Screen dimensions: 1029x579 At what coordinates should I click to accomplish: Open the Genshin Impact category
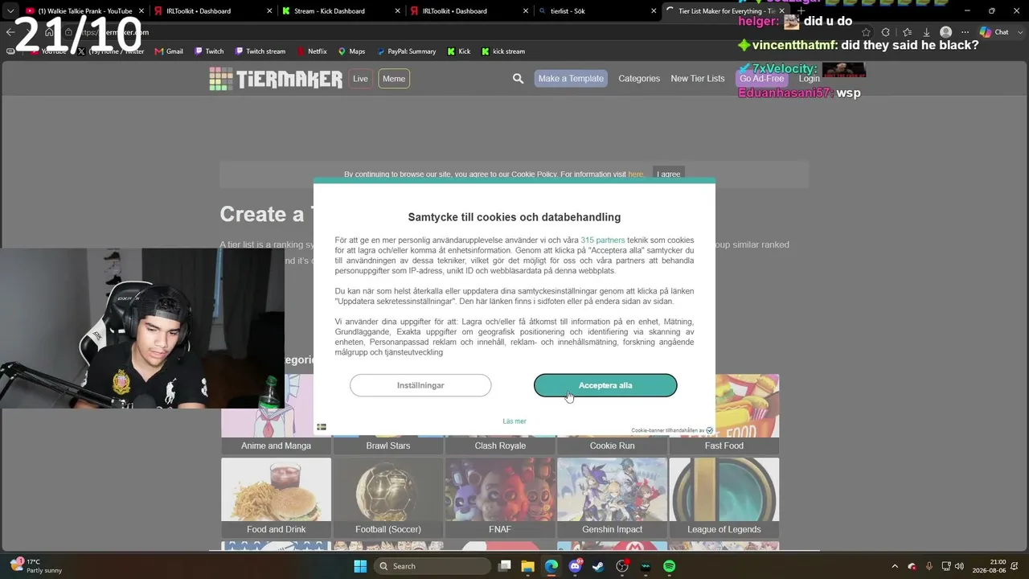point(613,497)
